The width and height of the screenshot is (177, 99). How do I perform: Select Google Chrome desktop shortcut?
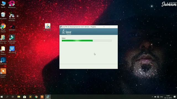click(3, 28)
